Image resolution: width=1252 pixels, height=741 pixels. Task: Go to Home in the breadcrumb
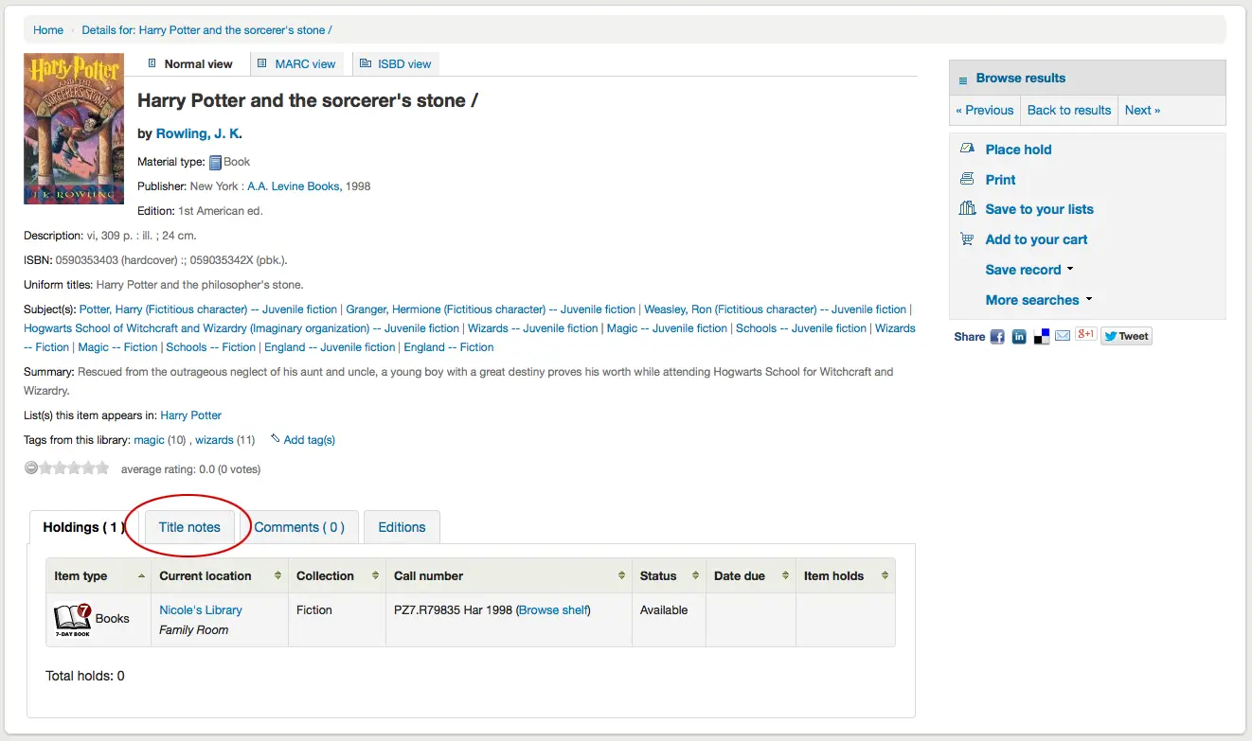click(48, 30)
